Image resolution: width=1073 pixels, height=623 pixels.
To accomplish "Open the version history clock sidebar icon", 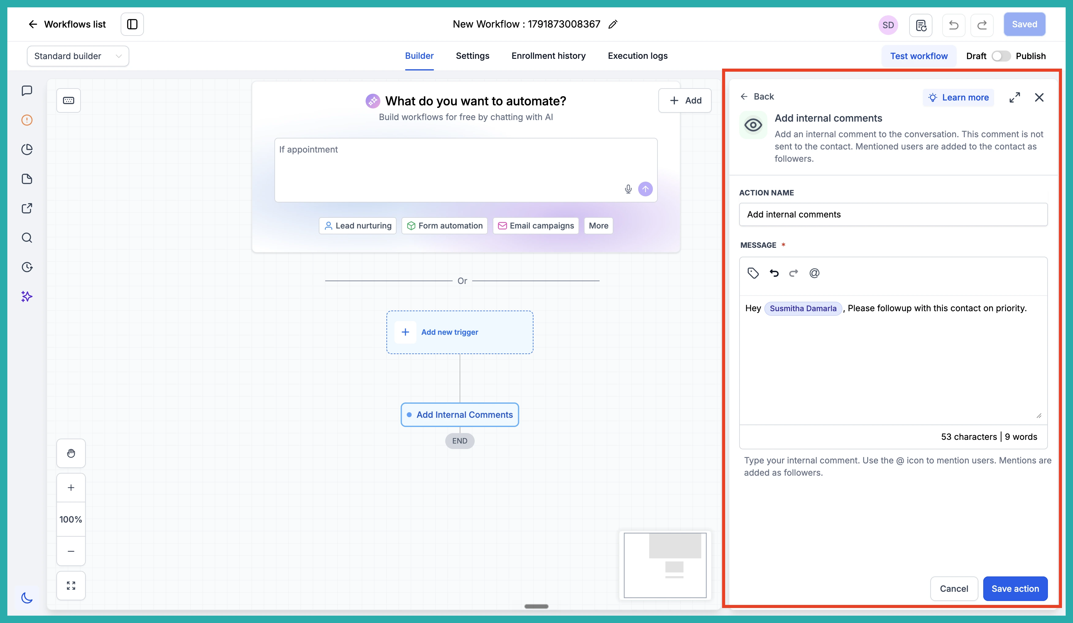I will coord(27,267).
